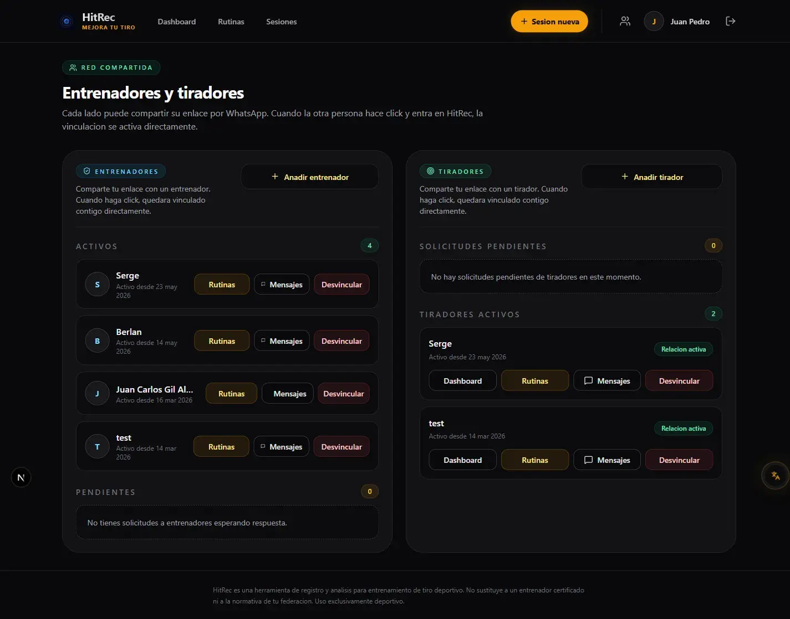Click the logout arrow icon
Image resolution: width=790 pixels, height=619 pixels.
click(x=731, y=21)
